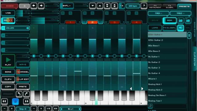Click the minus button next to 1/2

coord(34,109)
